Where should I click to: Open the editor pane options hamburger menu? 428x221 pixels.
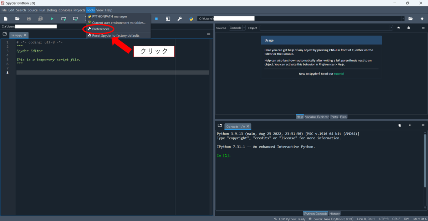tap(209, 34)
